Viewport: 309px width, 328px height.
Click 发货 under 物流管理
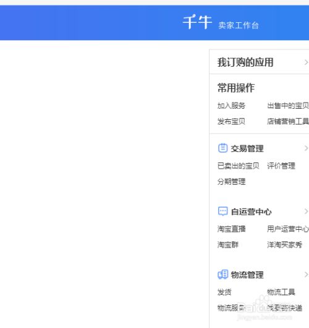[224, 292]
